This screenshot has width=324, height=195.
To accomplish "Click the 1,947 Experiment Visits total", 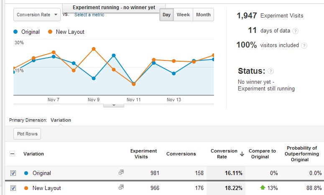I will [247, 16].
